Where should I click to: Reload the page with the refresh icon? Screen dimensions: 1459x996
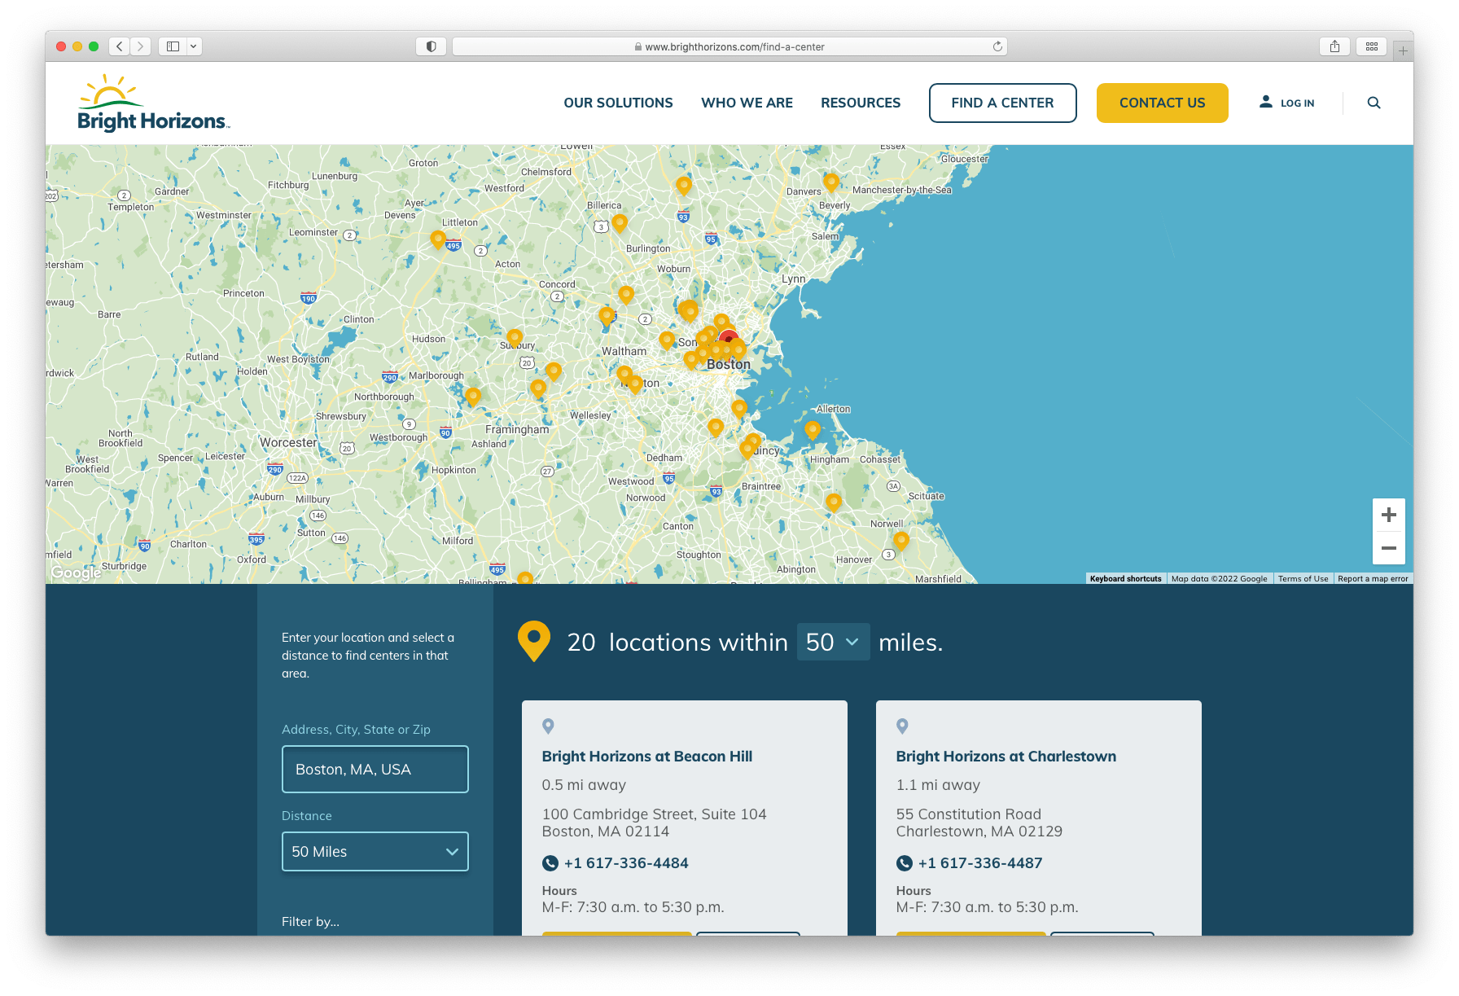pos(997,46)
